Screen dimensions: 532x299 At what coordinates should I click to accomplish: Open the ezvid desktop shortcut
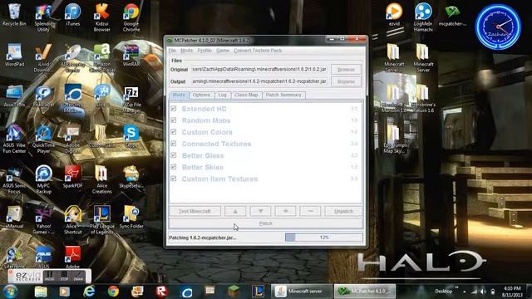coord(394,14)
